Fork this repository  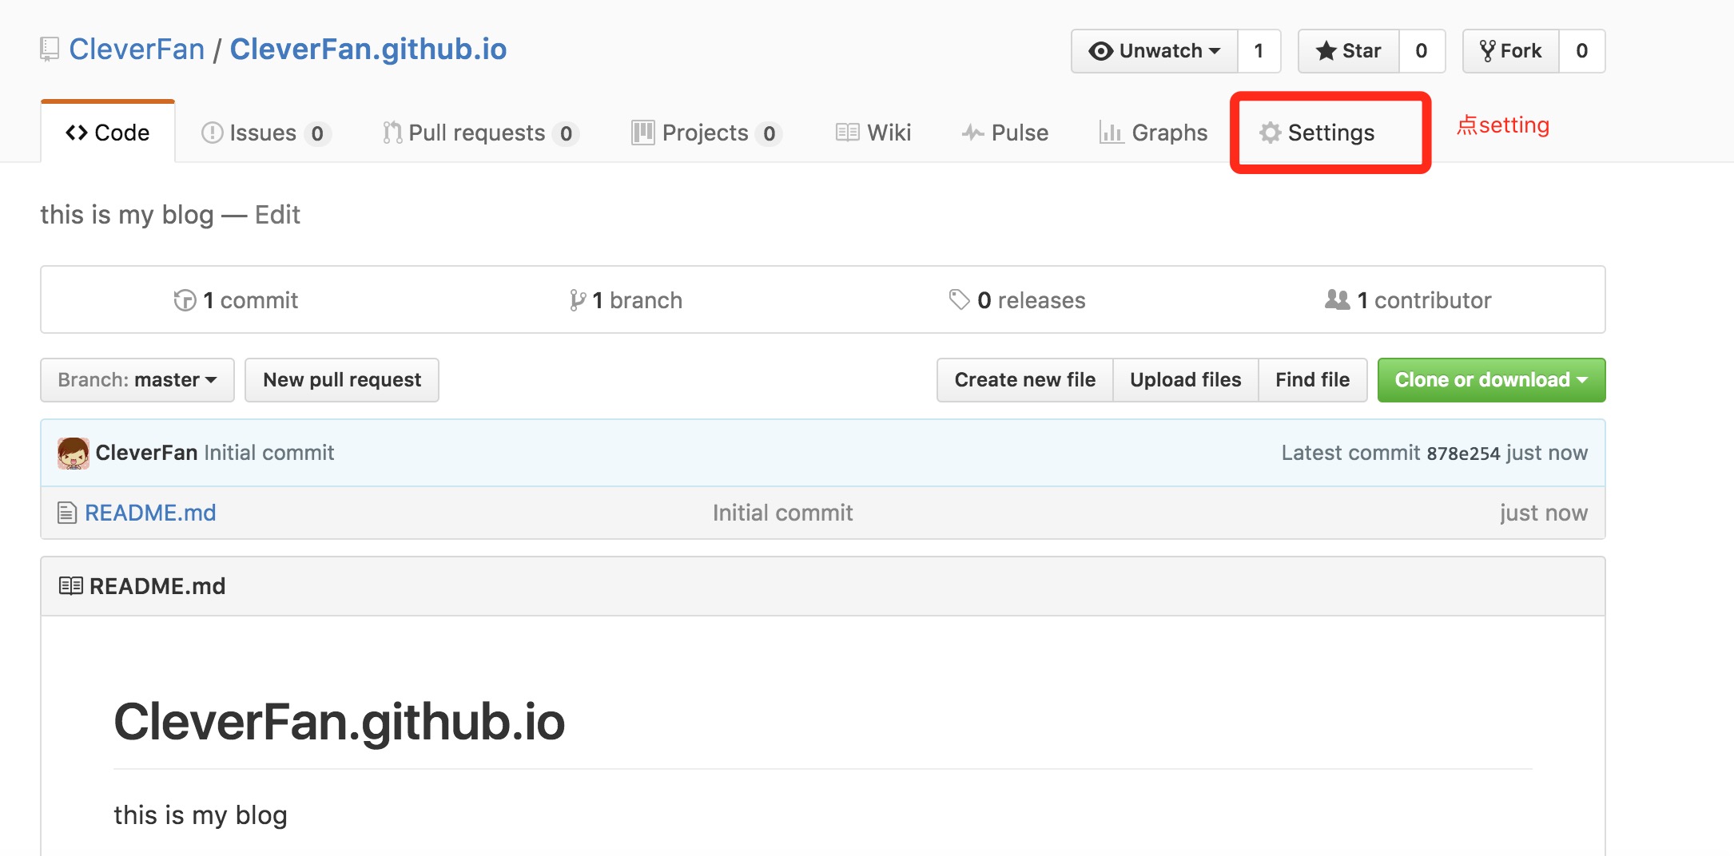click(1511, 51)
